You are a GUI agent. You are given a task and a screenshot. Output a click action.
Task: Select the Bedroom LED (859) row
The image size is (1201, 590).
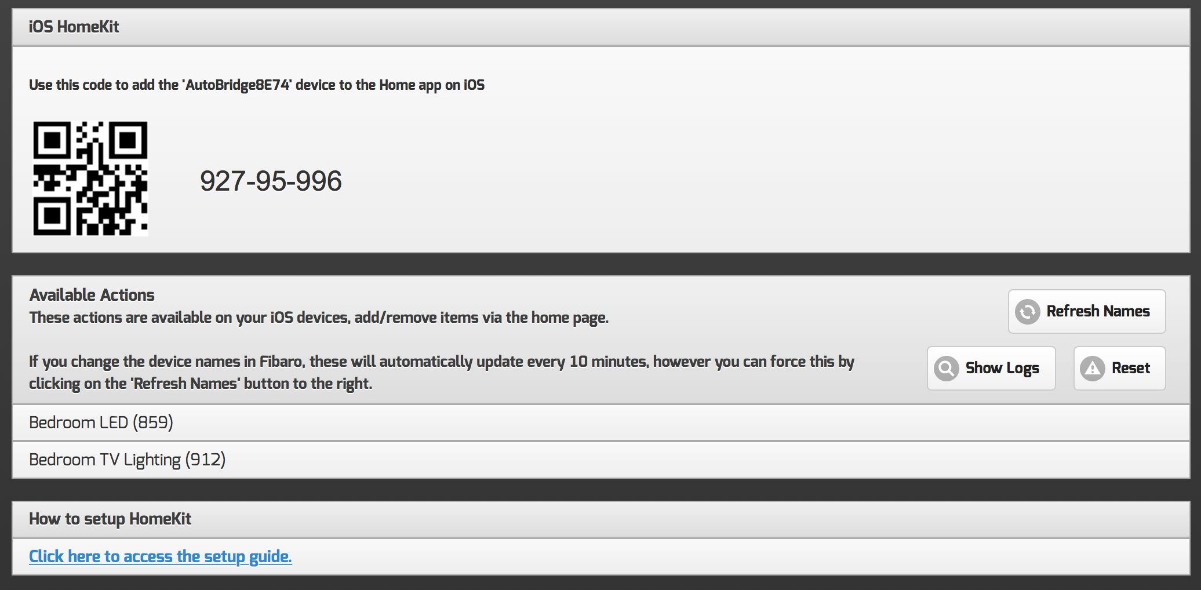[x=101, y=423]
